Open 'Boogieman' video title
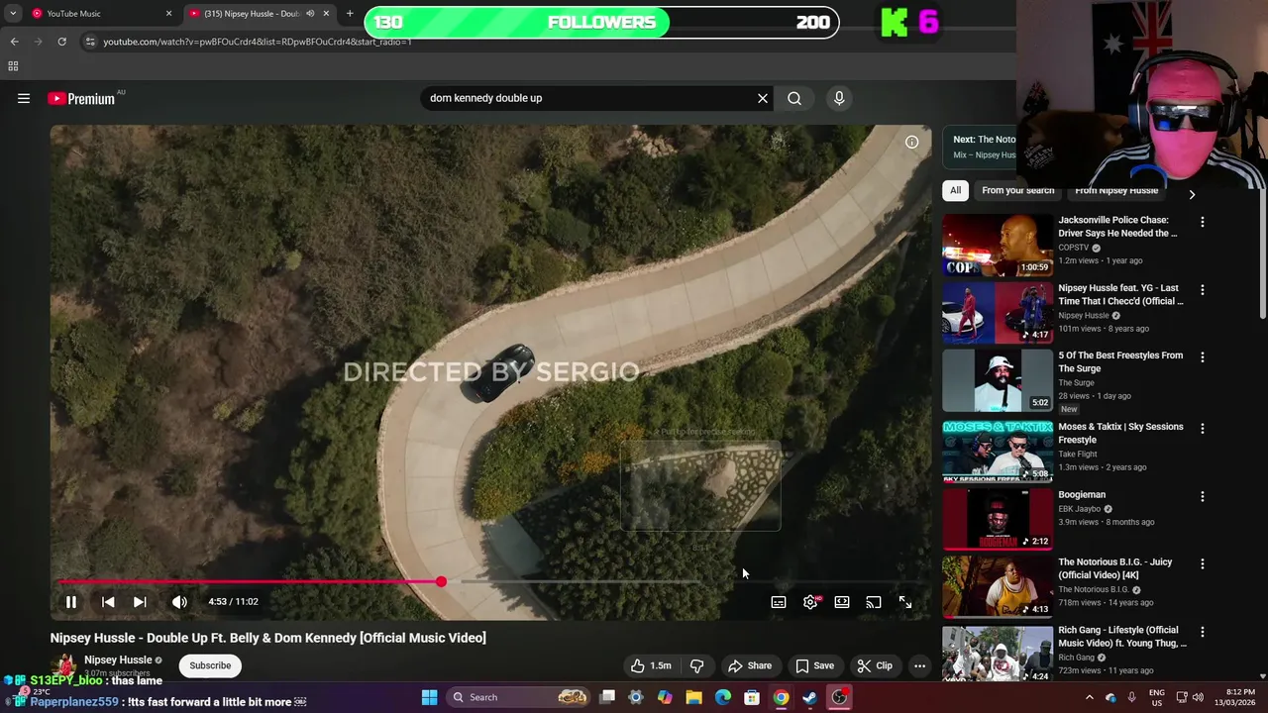1268x713 pixels. pyautogui.click(x=1082, y=495)
